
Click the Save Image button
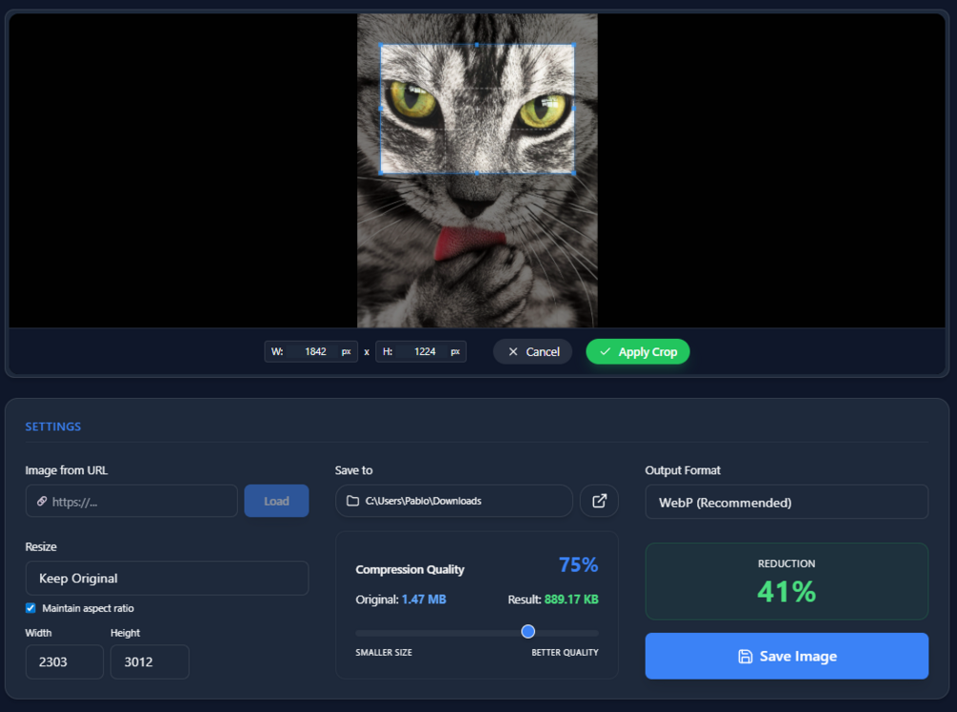click(x=787, y=656)
